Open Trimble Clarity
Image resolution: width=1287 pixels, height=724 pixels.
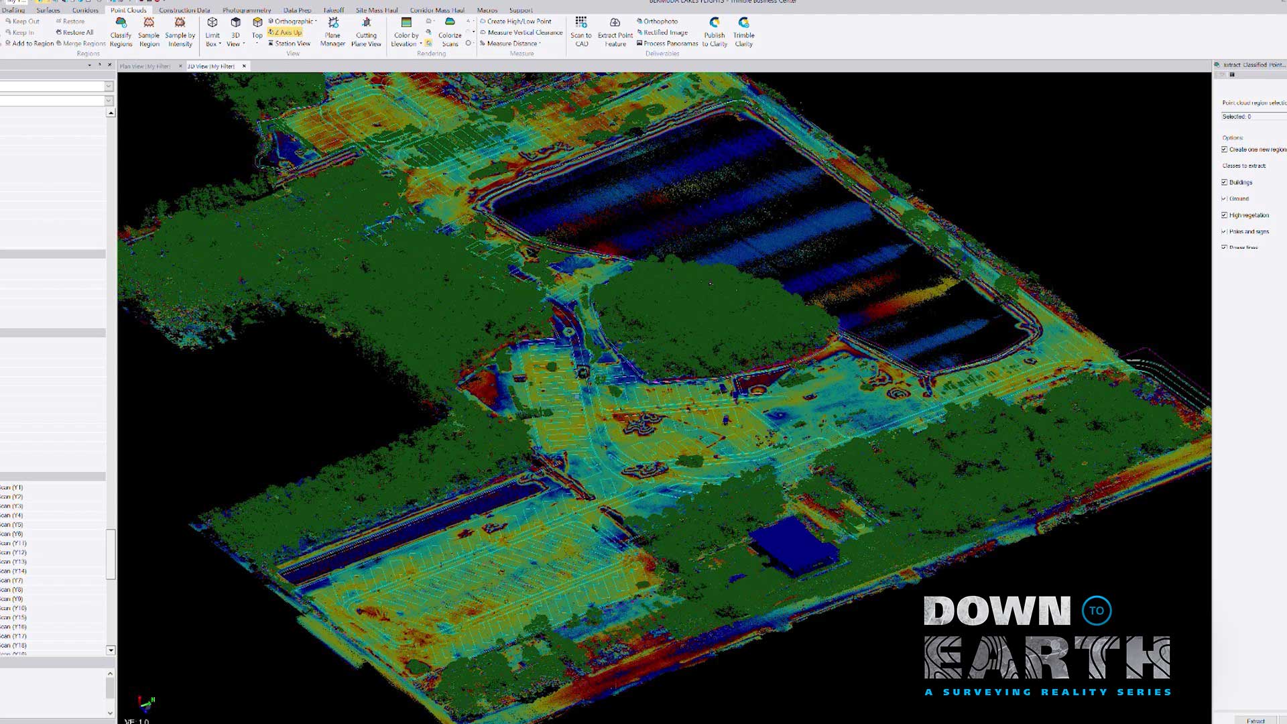[x=744, y=32]
